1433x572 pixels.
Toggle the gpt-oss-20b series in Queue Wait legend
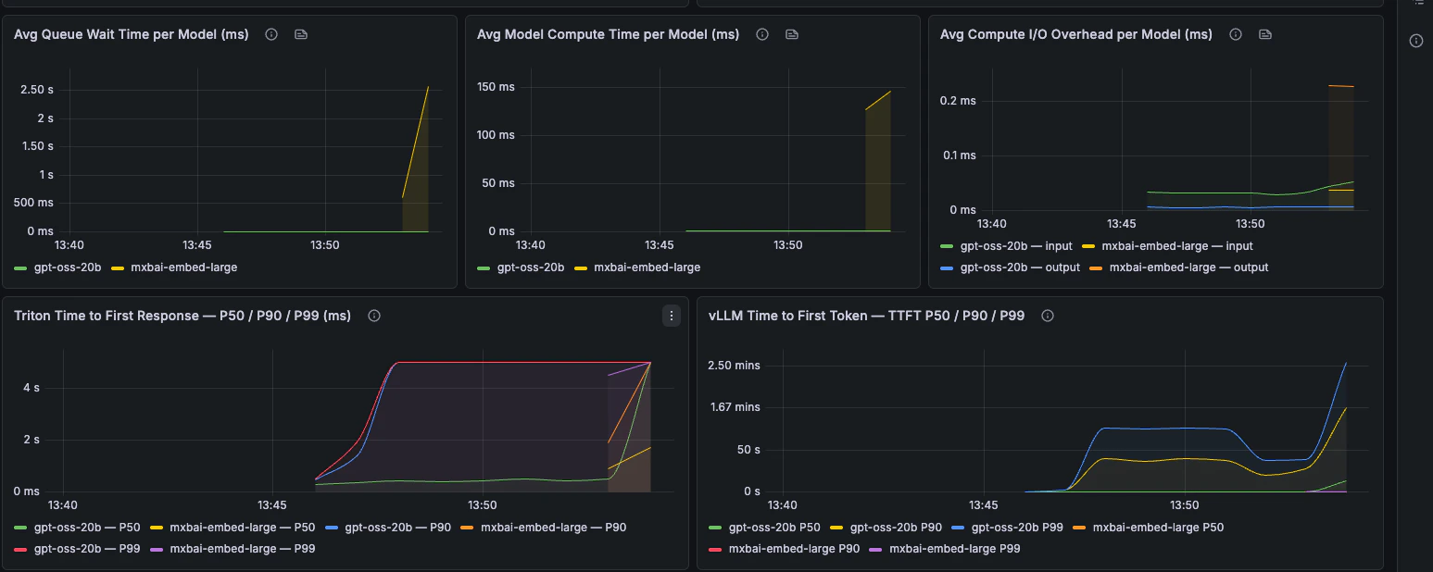(x=68, y=267)
